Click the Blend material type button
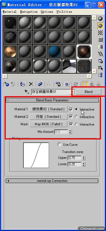The image size is (106, 231). pyautogui.click(x=89, y=92)
